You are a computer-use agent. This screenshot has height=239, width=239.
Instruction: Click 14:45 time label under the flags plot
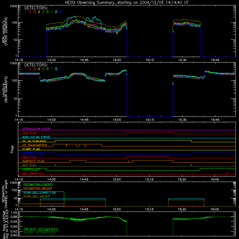(84, 180)
